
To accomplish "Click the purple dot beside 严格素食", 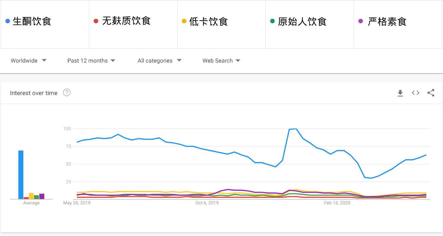I will coord(360,21).
